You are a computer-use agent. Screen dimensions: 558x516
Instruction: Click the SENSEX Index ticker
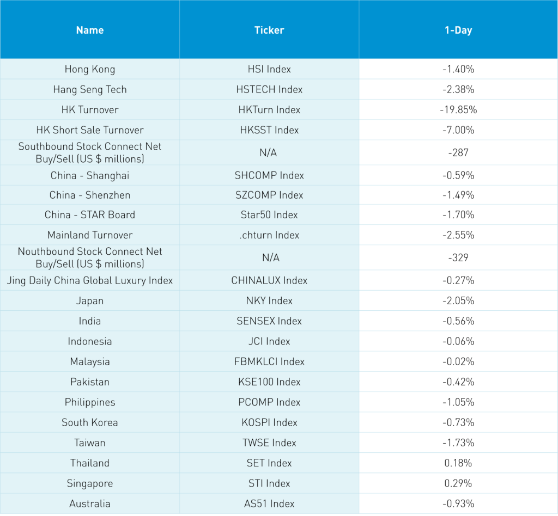click(x=269, y=321)
